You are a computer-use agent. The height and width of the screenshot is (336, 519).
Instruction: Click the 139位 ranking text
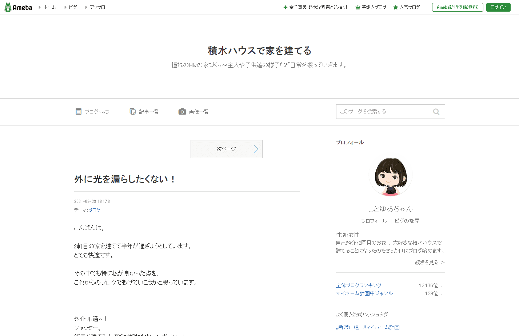(x=431, y=293)
